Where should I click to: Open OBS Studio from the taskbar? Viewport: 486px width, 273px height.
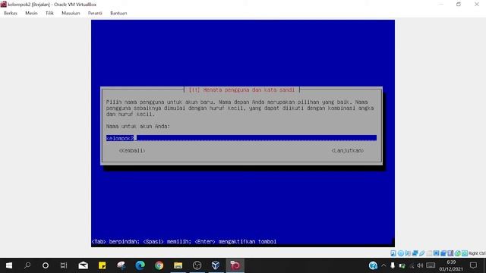click(x=197, y=265)
